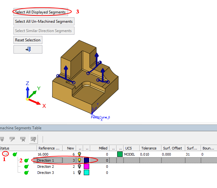This screenshot has height=188, width=217.
Task: Click the fourth toolbar icon in segments table
Action: click(x=33, y=139)
